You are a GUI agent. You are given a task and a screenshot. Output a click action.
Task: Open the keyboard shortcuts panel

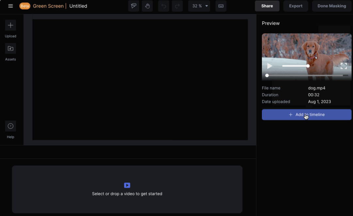pos(221,6)
